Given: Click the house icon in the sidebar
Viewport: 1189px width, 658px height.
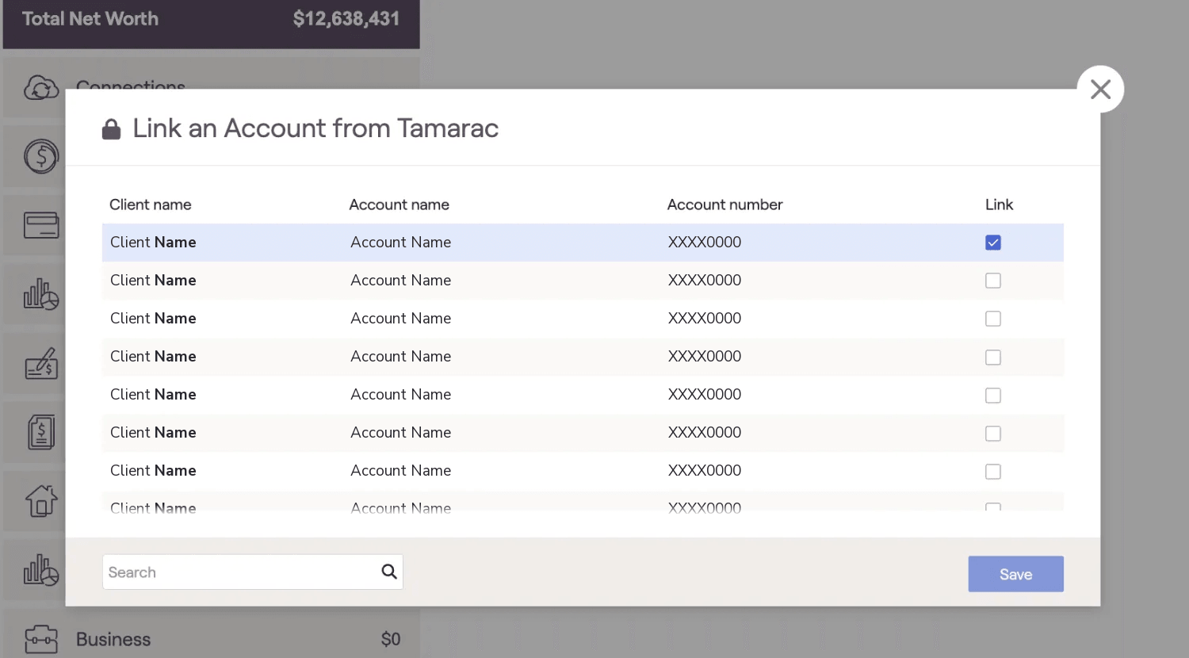Looking at the screenshot, I should [x=41, y=501].
